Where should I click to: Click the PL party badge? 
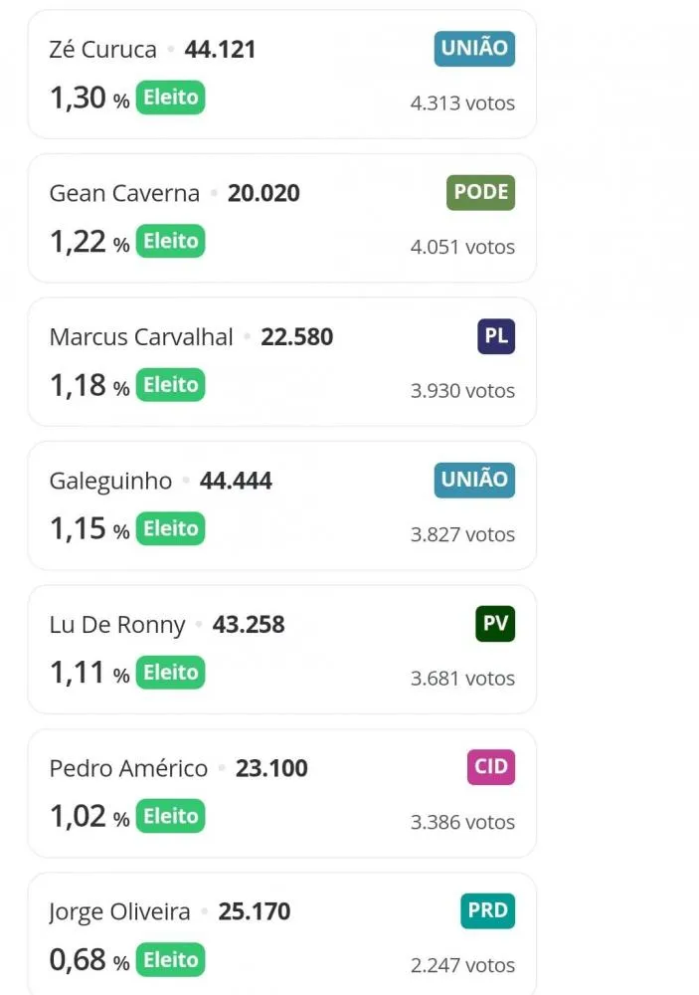coord(496,336)
